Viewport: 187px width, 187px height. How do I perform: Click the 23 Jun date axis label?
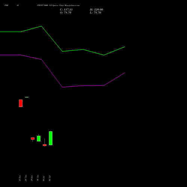(x=20, y=178)
